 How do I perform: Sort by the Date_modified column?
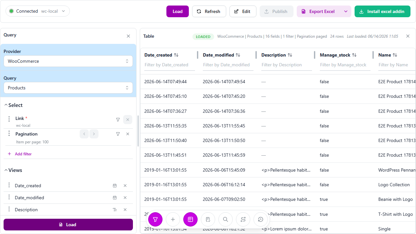click(238, 55)
